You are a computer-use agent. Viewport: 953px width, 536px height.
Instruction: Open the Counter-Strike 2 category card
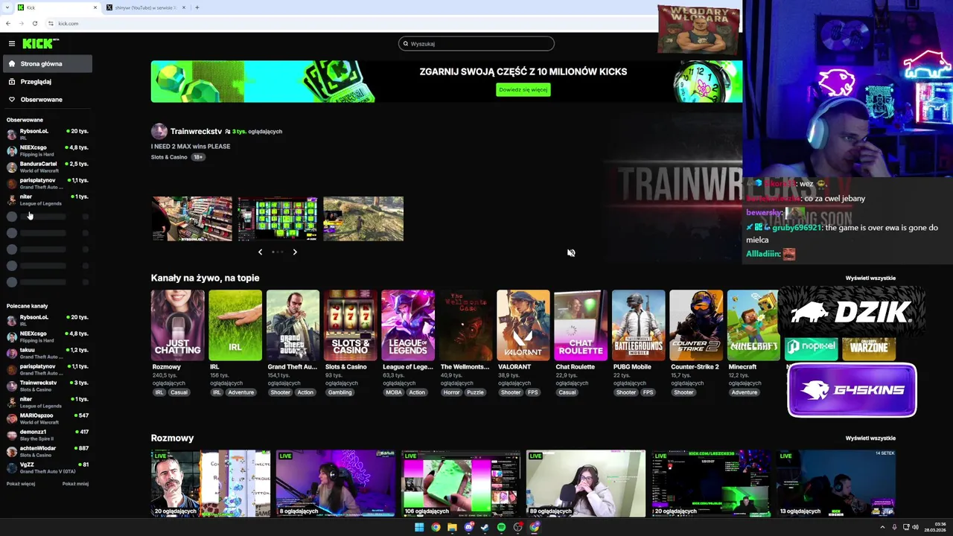pyautogui.click(x=696, y=325)
